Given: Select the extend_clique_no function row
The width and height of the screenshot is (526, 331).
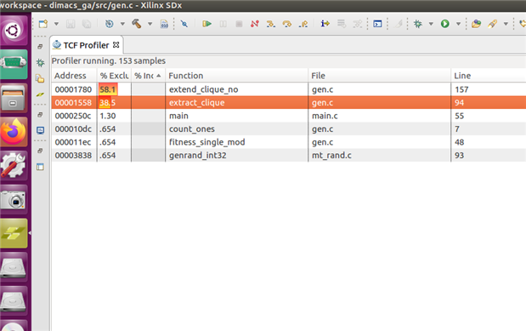Looking at the screenshot, I should pos(289,89).
